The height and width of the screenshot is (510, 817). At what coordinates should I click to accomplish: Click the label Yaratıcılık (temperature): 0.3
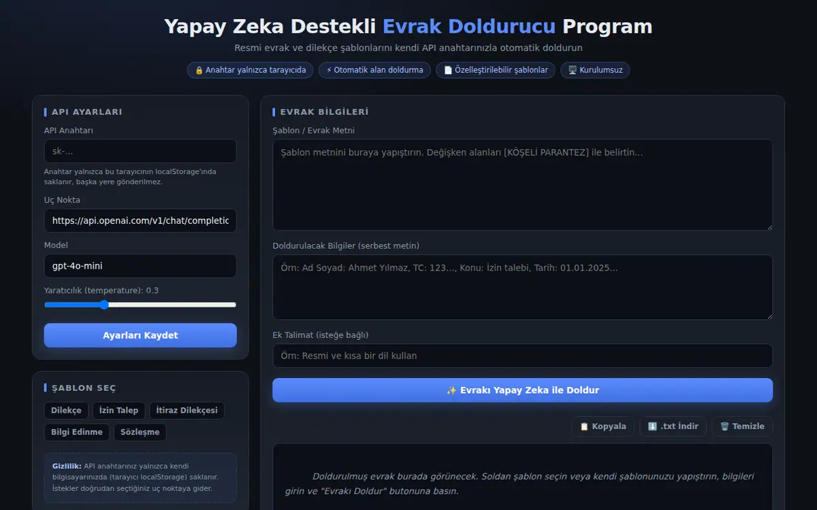pos(101,290)
